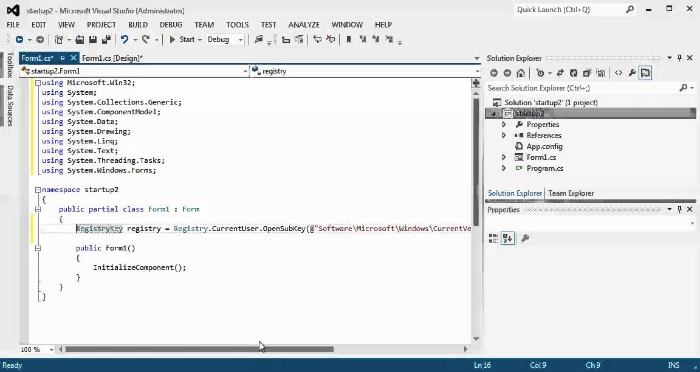The height and width of the screenshot is (372, 700).
Task: Switch the Properties panel to Alphabetical view
Action: (507, 238)
